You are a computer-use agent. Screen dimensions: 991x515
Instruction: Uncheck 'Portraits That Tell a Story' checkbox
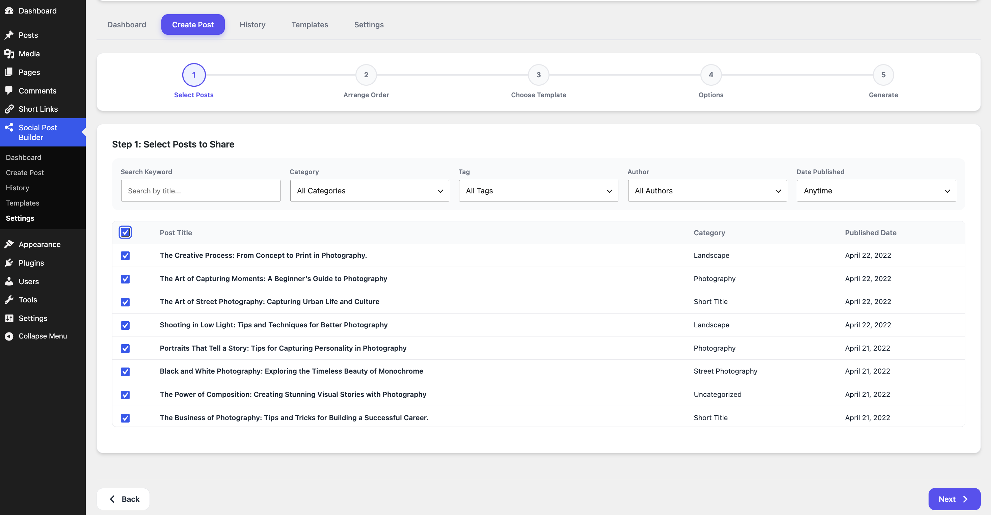(125, 349)
